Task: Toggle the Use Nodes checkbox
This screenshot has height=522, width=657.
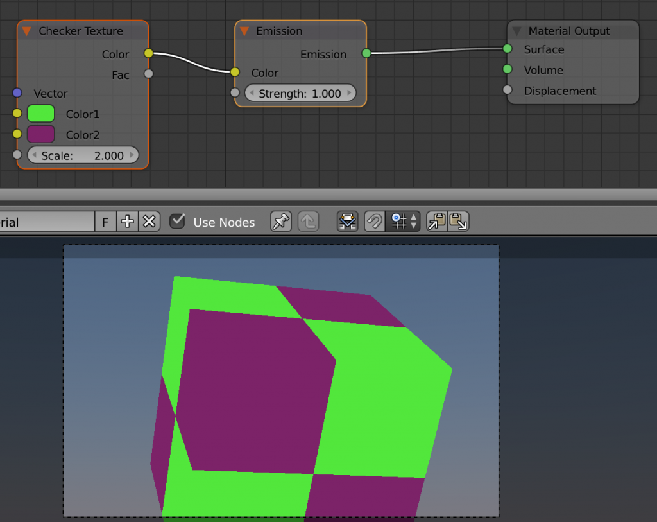Action: click(177, 221)
